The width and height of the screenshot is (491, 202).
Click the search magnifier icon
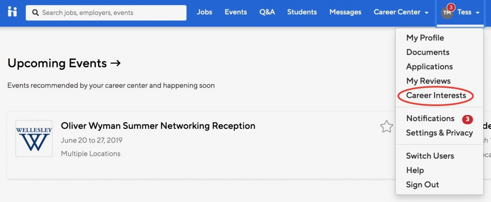coord(35,13)
